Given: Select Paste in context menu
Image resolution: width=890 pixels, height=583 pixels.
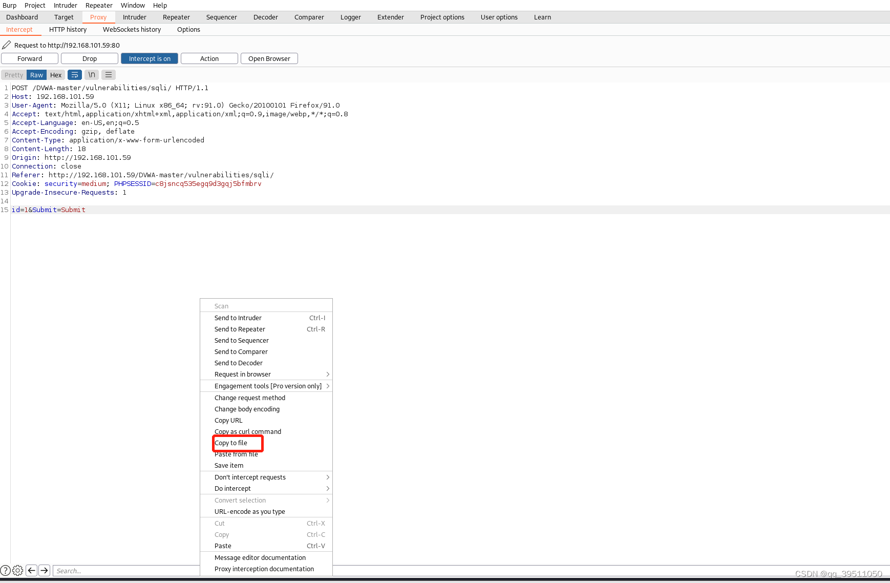Looking at the screenshot, I should [x=266, y=546].
